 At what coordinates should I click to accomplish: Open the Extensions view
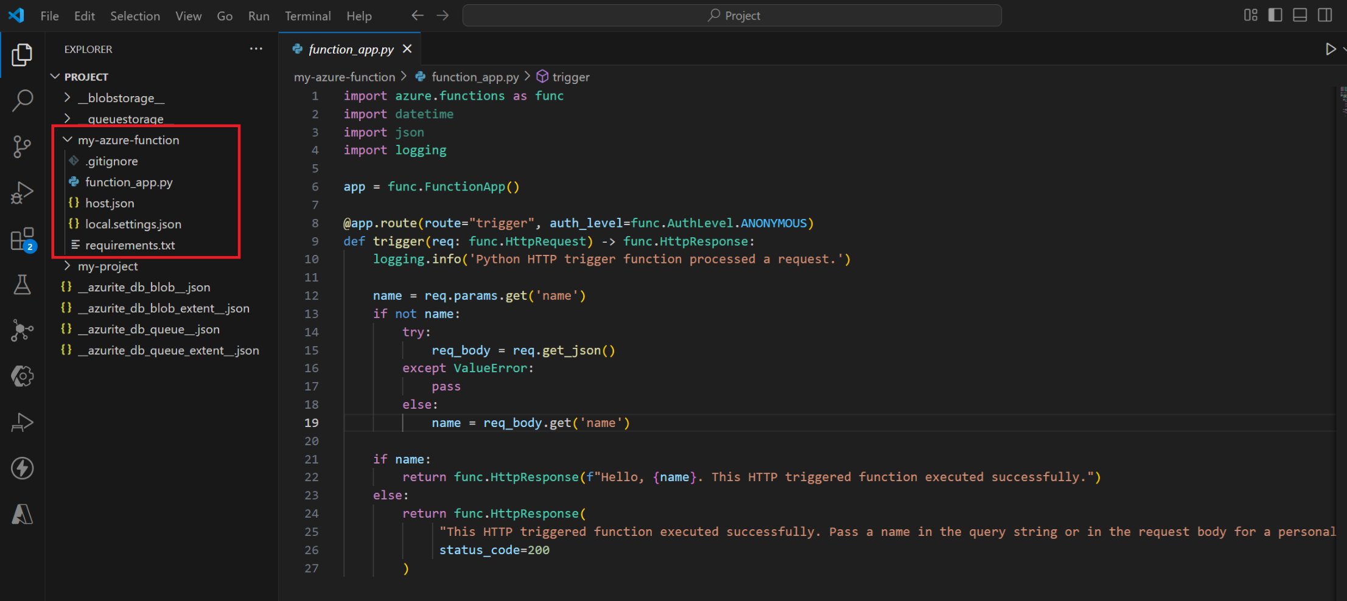coord(23,239)
